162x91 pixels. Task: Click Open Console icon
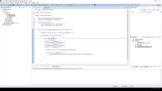pos(155,67)
